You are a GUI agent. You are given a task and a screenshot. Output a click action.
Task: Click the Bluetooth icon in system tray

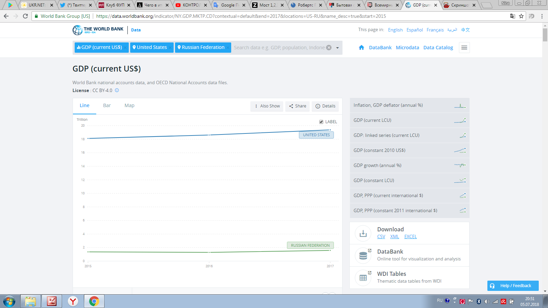click(479, 301)
